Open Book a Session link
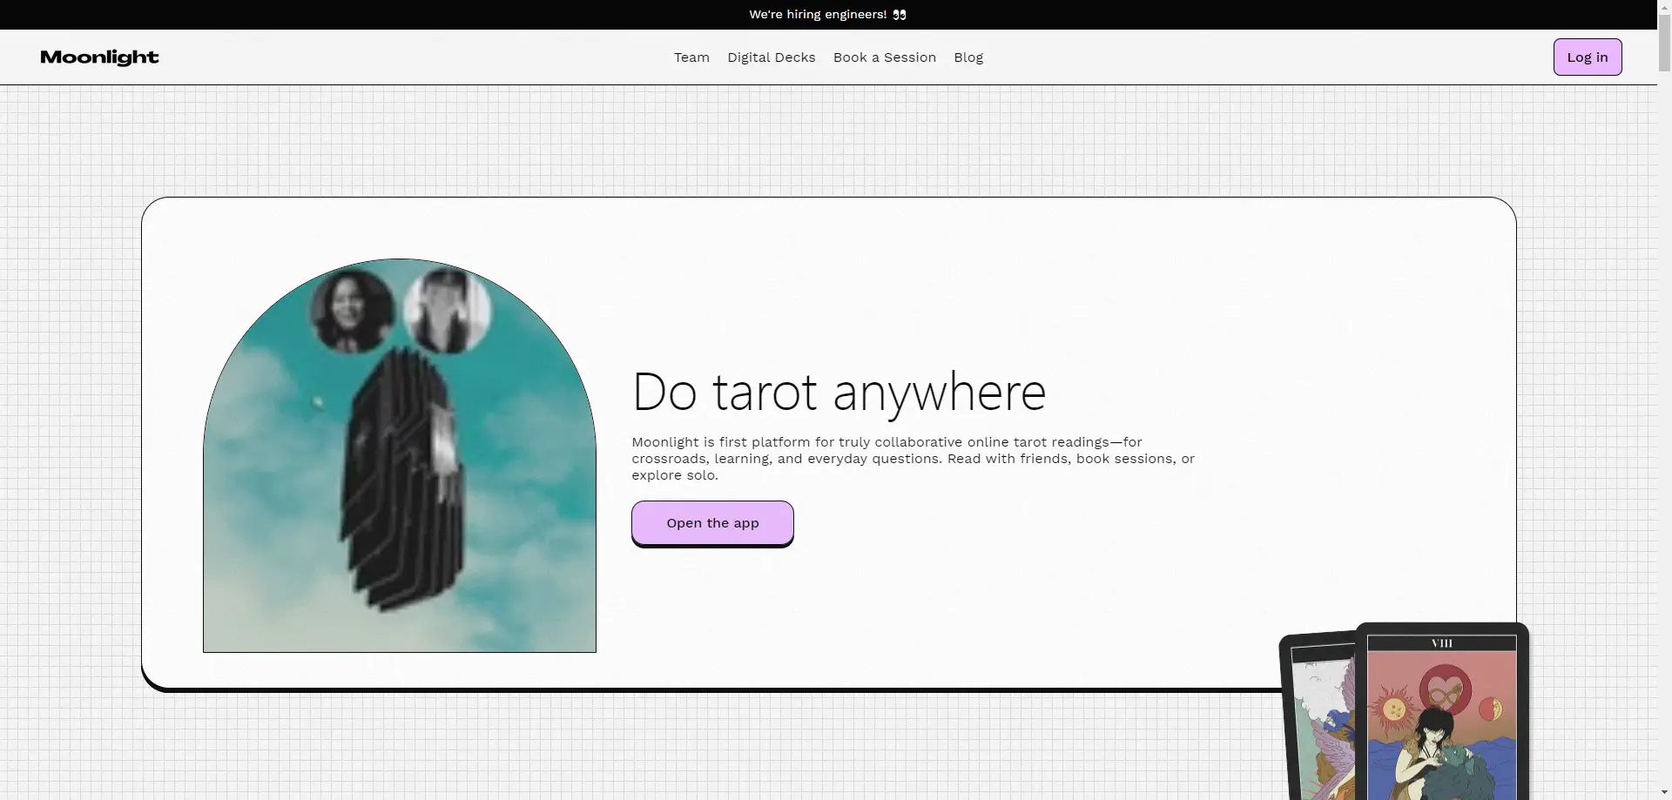This screenshot has height=800, width=1672. 885,57
